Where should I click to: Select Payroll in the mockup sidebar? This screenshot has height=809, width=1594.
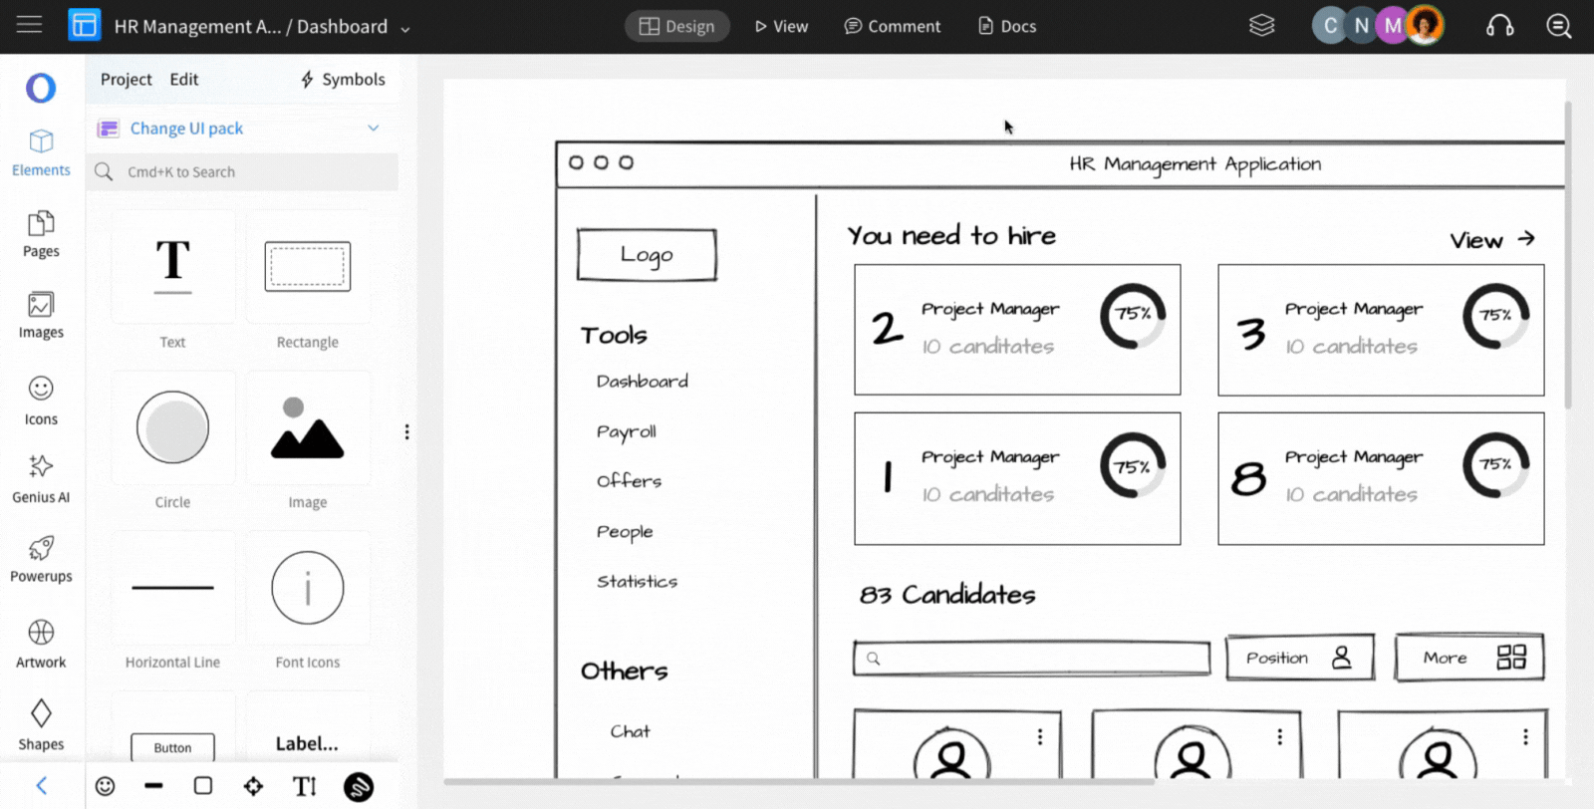pos(627,431)
